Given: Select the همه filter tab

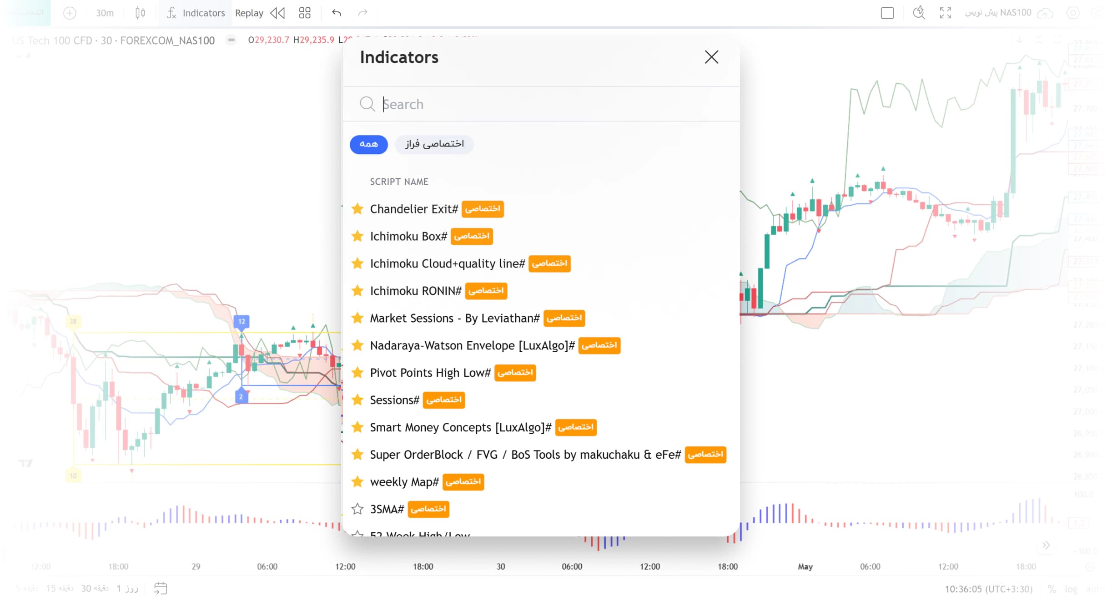Looking at the screenshot, I should click(369, 144).
